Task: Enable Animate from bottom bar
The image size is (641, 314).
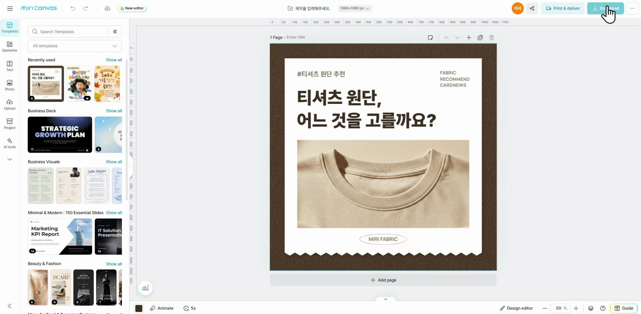Action: click(162, 308)
